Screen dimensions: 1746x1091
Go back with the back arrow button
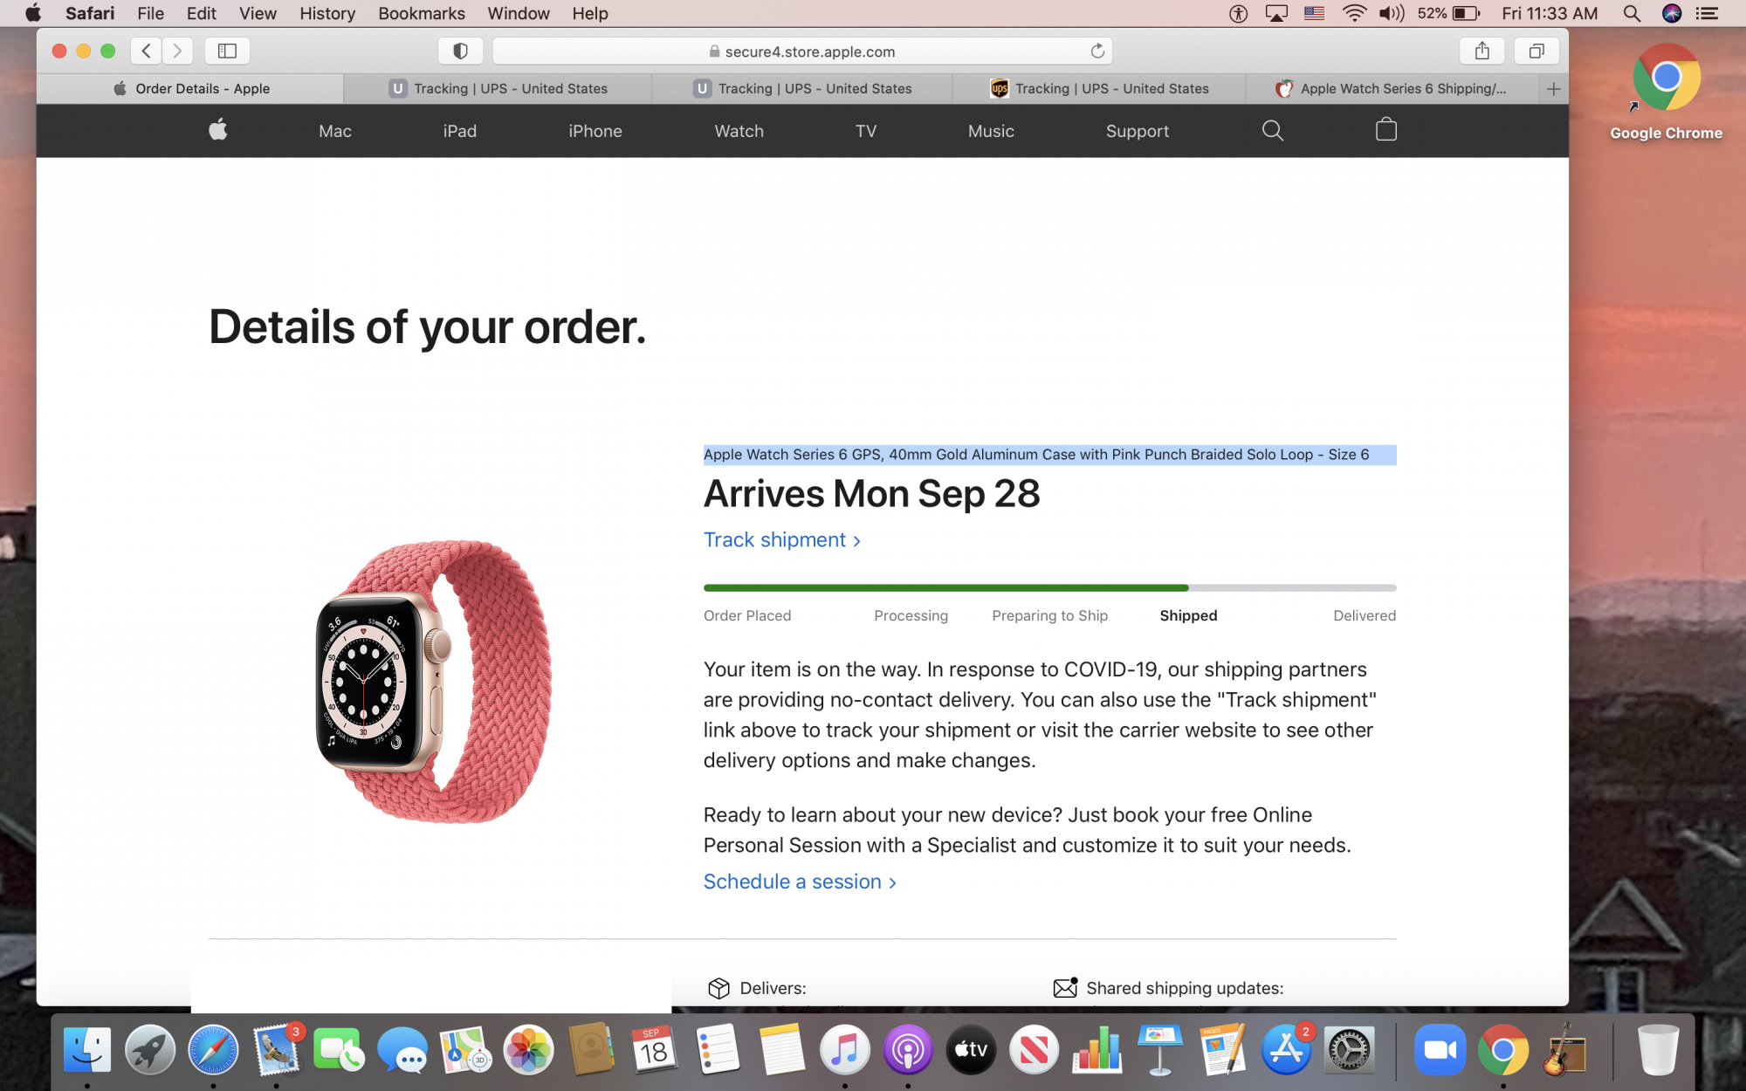[147, 51]
